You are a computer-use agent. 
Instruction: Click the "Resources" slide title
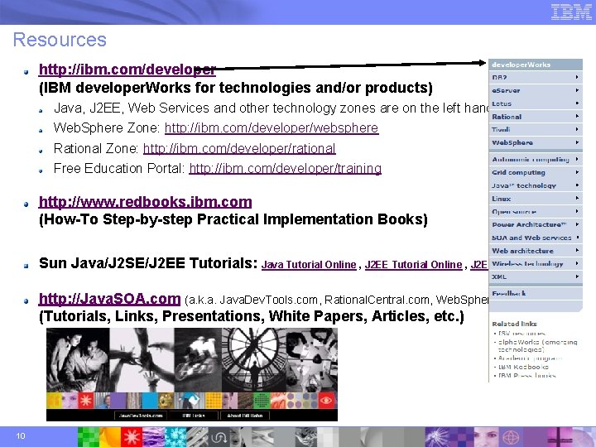[60, 40]
